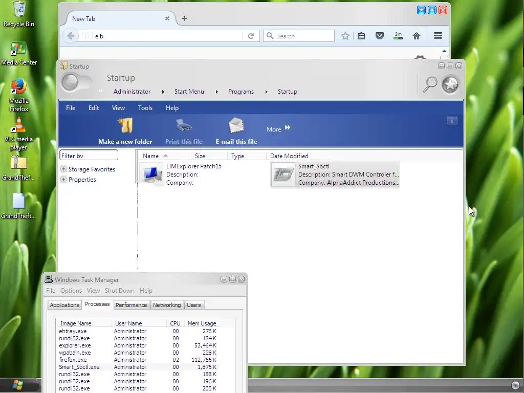The height and width of the screenshot is (393, 524).
Task: Open a new Firefox tab
Action: [x=184, y=18]
